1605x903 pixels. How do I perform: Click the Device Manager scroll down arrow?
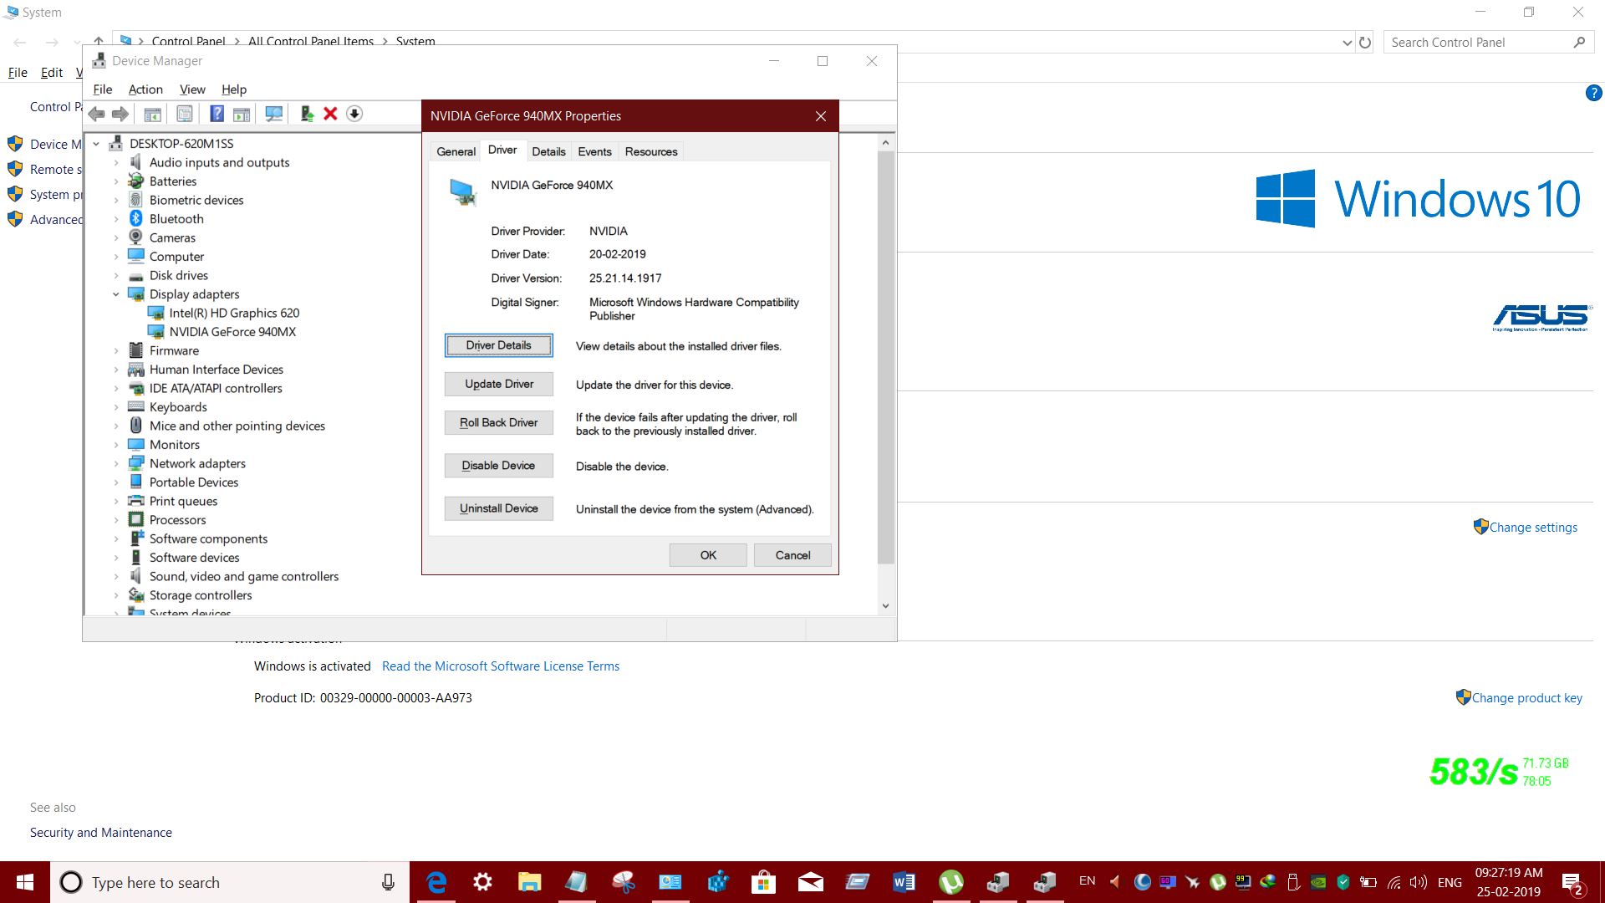885,605
